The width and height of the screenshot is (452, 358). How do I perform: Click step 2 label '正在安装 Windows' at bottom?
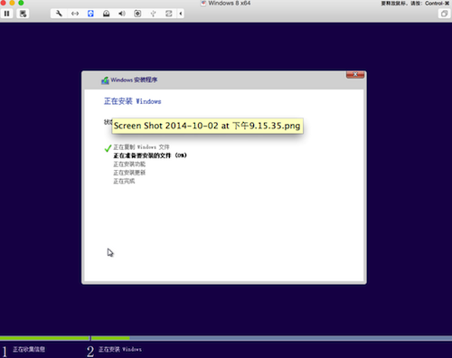[120, 349]
